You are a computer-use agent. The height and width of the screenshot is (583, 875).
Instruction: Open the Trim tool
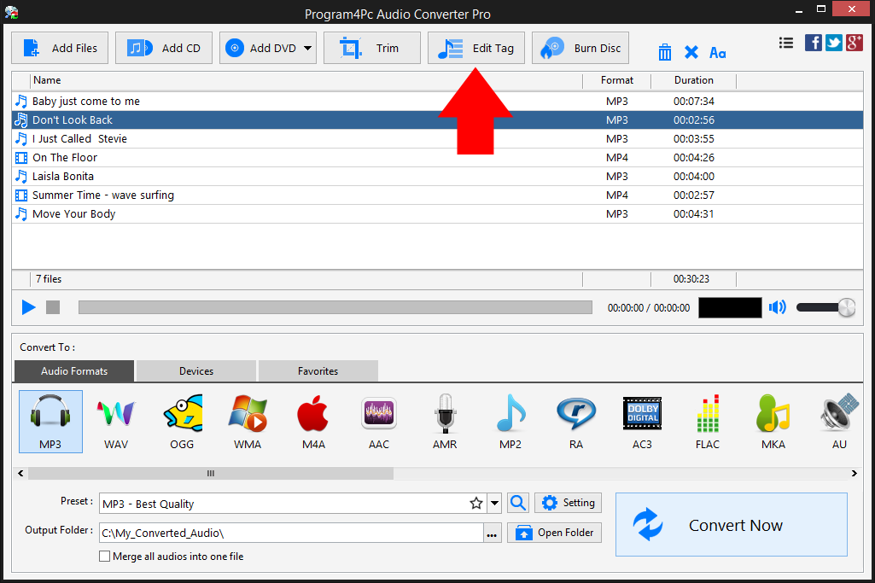371,48
